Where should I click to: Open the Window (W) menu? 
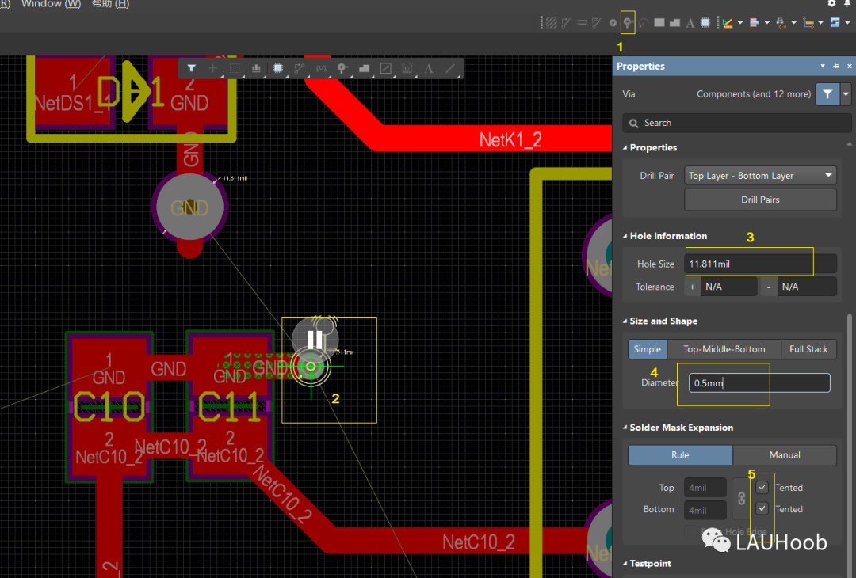[x=51, y=4]
